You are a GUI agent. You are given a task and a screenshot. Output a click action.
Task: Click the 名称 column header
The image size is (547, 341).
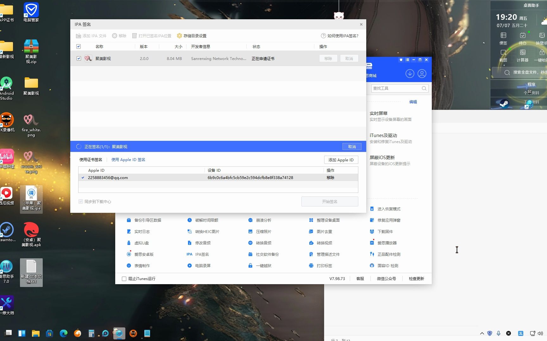pyautogui.click(x=99, y=47)
